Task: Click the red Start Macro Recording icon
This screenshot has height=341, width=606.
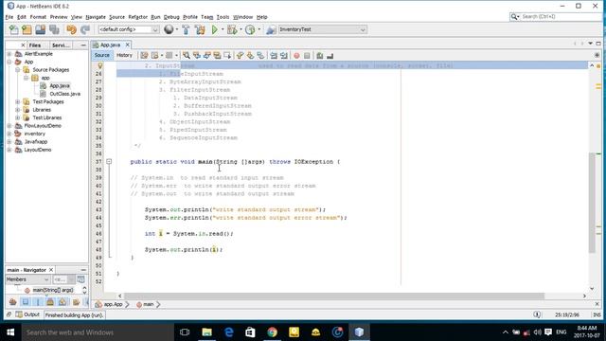Action: pos(296,56)
